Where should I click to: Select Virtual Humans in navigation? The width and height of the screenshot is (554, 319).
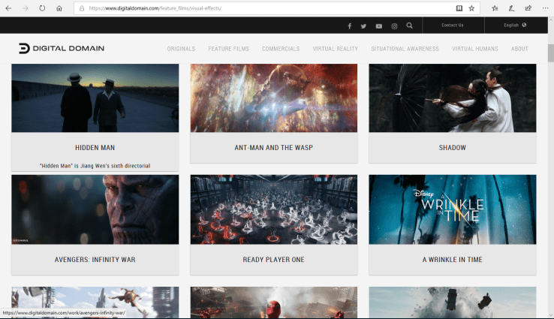(x=474, y=49)
